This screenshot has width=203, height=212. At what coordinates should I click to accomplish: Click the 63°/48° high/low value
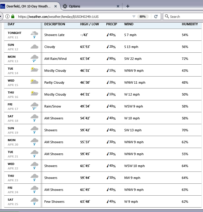coord(85,202)
